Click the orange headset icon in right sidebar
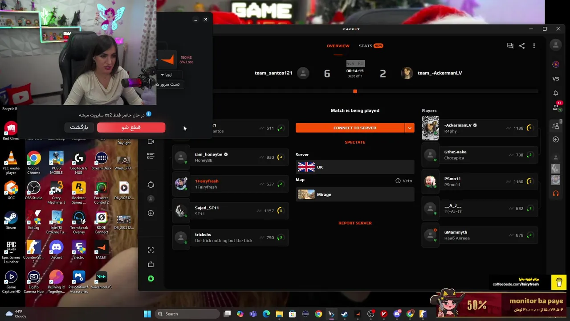 556,193
